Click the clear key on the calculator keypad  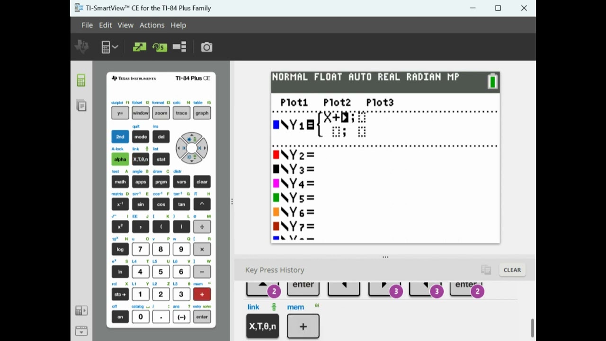[202, 182]
